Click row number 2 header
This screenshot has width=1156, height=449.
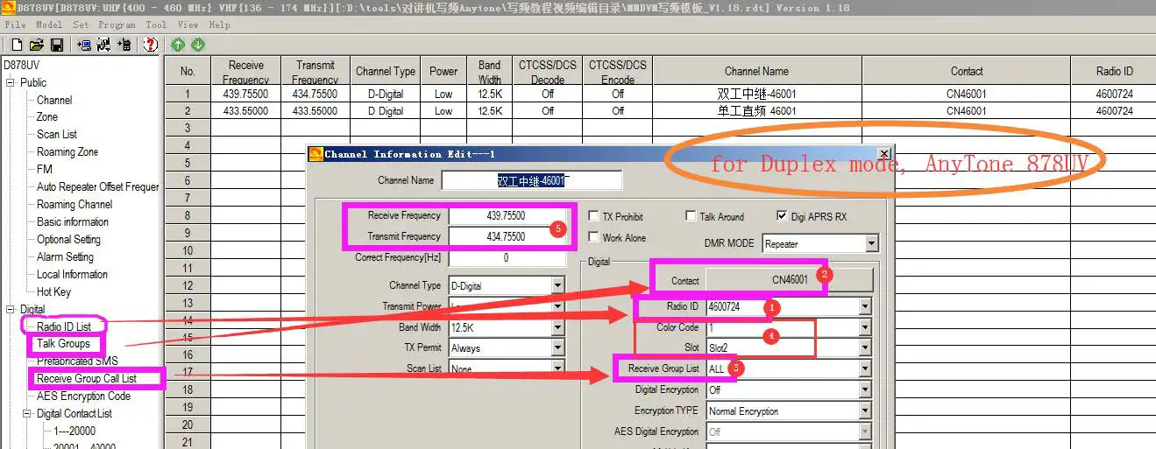click(187, 111)
